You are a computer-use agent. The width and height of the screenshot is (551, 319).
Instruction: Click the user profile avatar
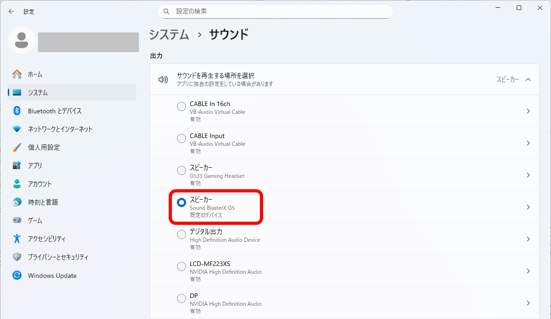point(21,40)
